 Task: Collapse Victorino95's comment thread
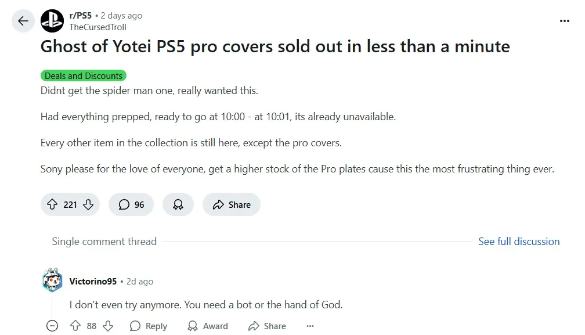(52, 326)
